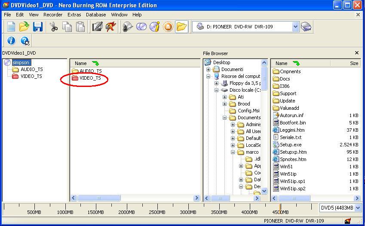Open the Edit menu
The height and width of the screenshot is (226, 365).
click(20, 15)
